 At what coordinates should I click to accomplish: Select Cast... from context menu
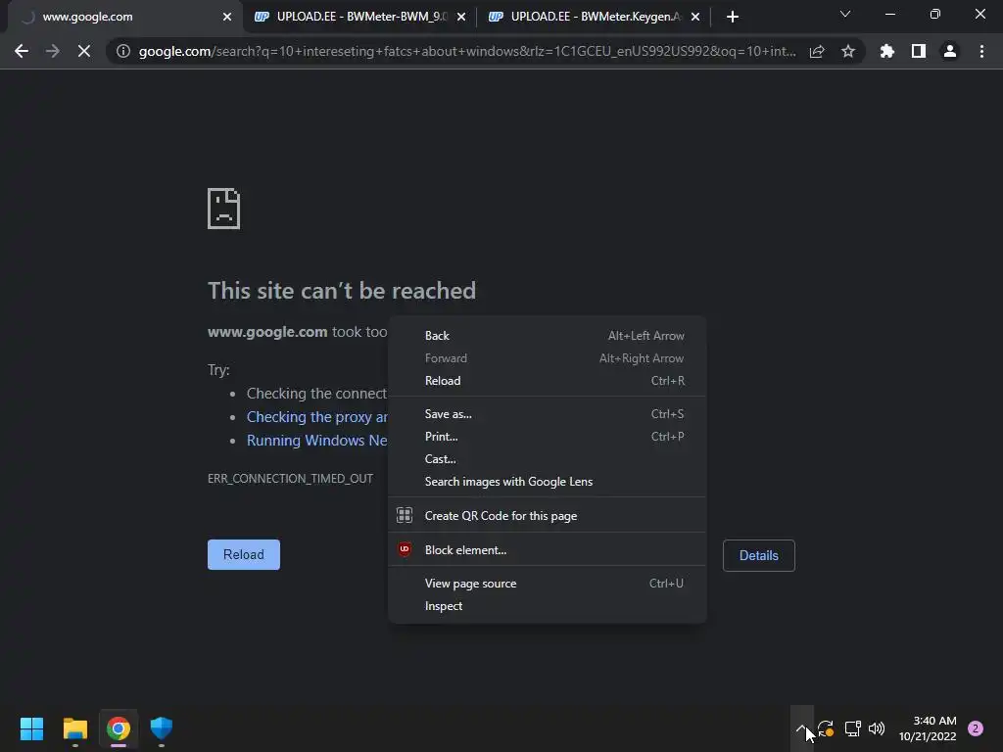tap(548, 459)
